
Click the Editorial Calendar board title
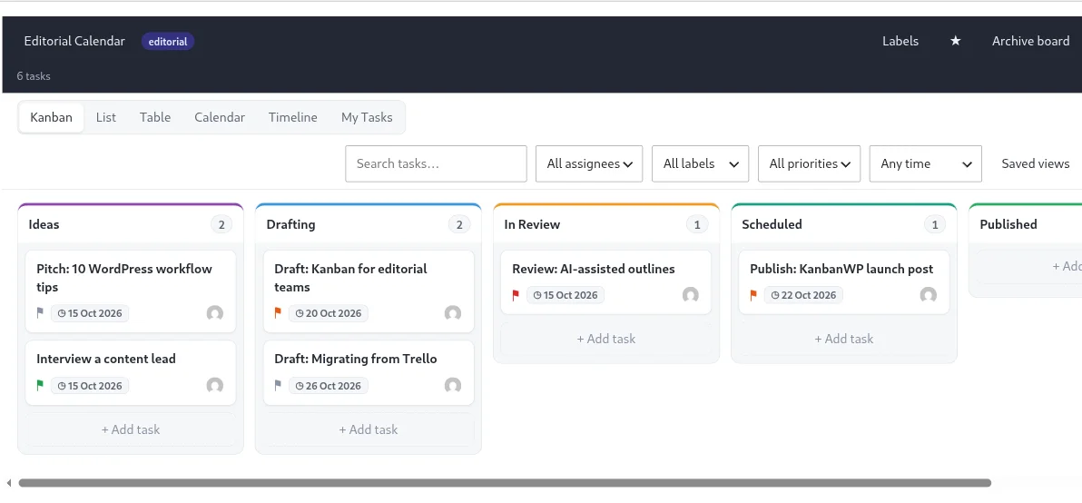coord(74,41)
